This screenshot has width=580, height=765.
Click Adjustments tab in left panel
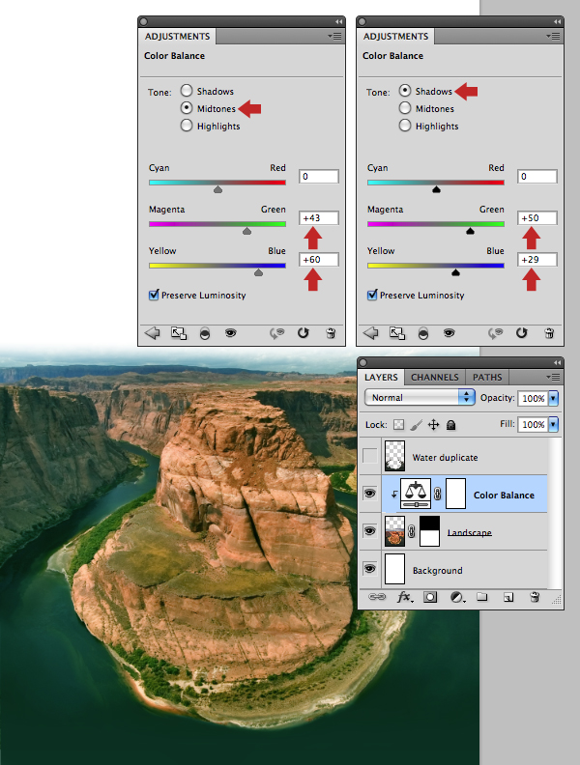[177, 36]
